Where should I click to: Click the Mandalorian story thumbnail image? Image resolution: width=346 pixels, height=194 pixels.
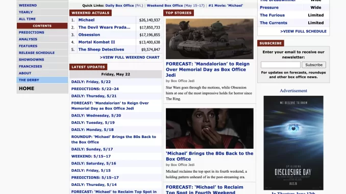pyautogui.click(x=210, y=39)
